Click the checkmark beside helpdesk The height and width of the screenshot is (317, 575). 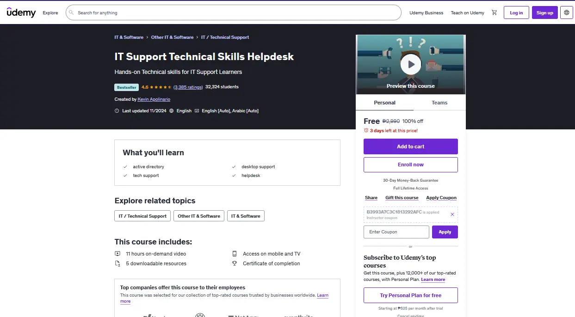(234, 176)
